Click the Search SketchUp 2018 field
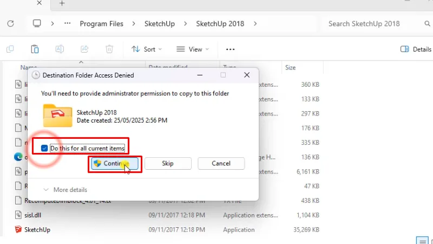433x244 pixels. click(x=373, y=24)
